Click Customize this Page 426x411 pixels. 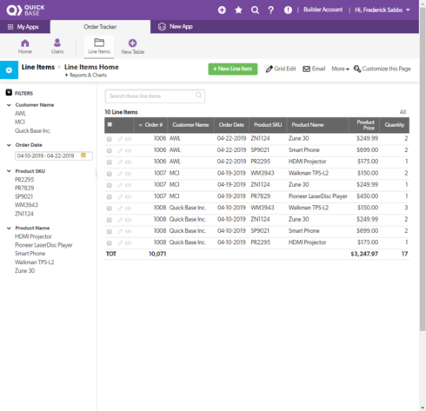click(383, 69)
